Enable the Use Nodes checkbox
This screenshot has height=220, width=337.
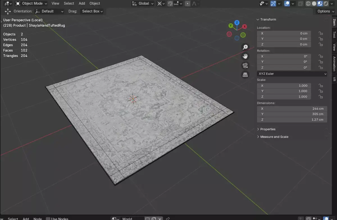pos(48,219)
